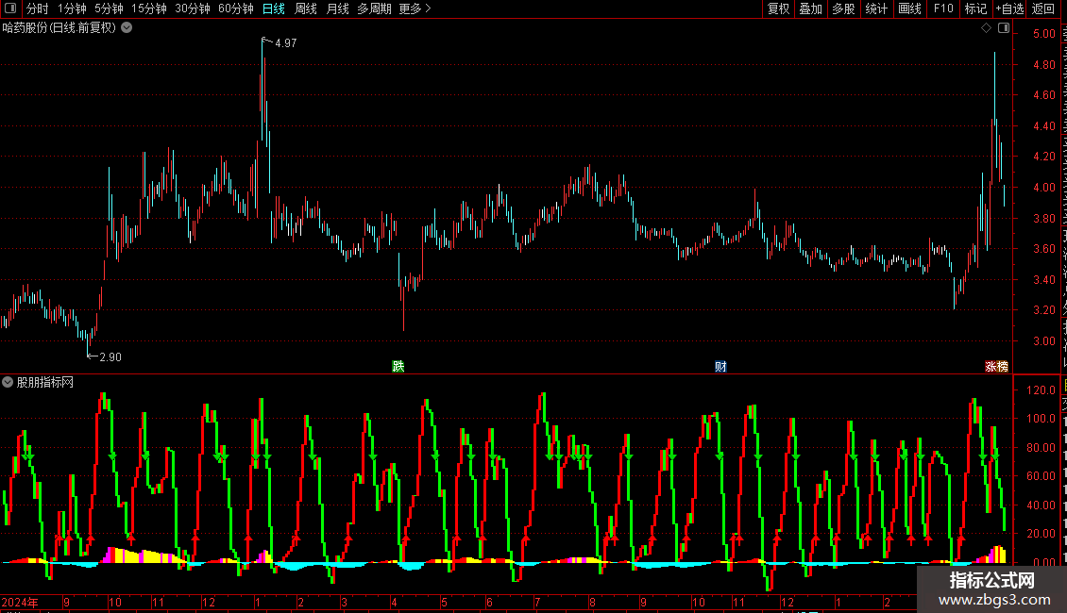Click the diamond icon in main chart
Viewport: 1067px width, 613px height.
tap(986, 28)
